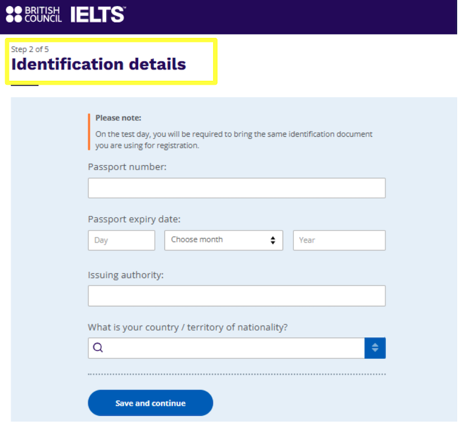The width and height of the screenshot is (460, 425).
Task: Click the Please note heading
Action: [118, 118]
